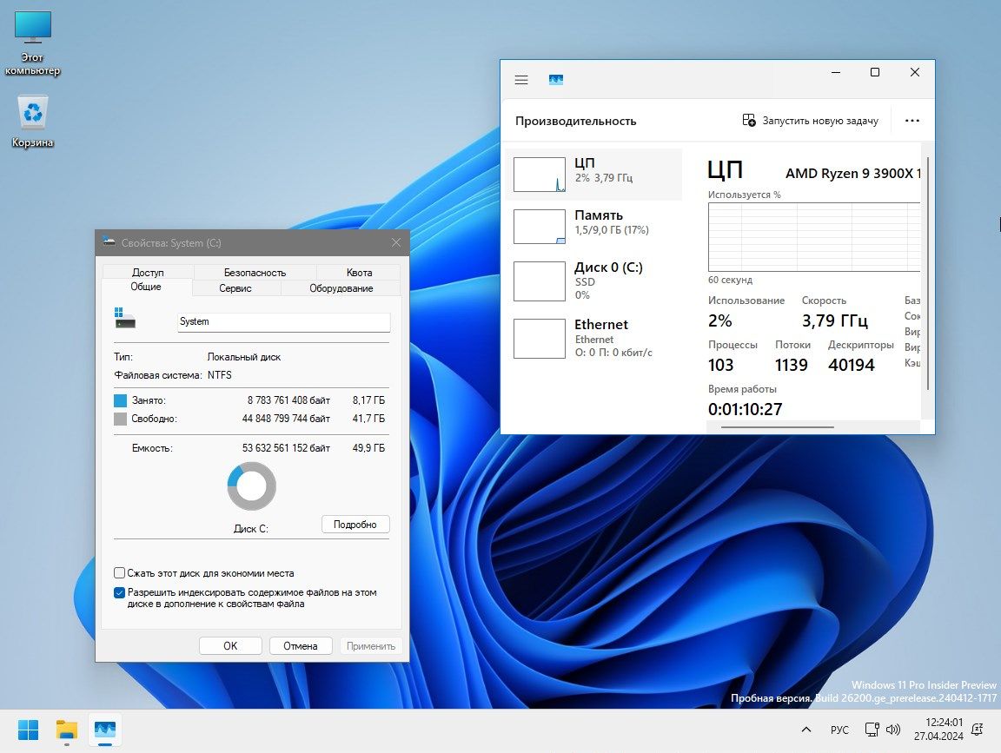Switch to the Безопасность tab
Image resolution: width=1001 pixels, height=753 pixels.
255,273
